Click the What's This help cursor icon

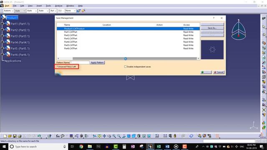pos(49,136)
